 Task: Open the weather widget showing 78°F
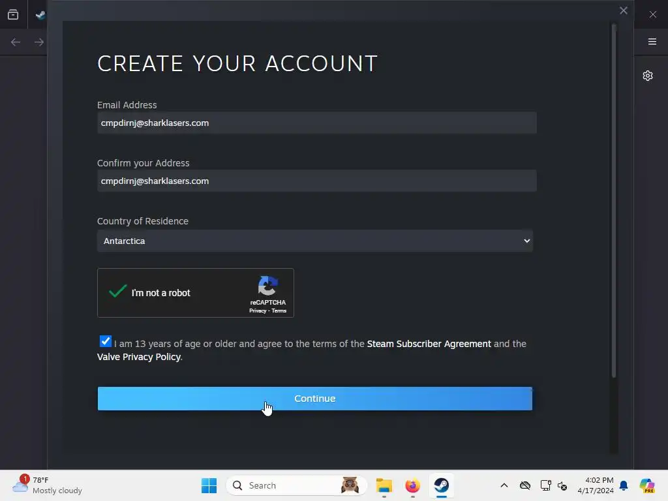[x=48, y=485]
